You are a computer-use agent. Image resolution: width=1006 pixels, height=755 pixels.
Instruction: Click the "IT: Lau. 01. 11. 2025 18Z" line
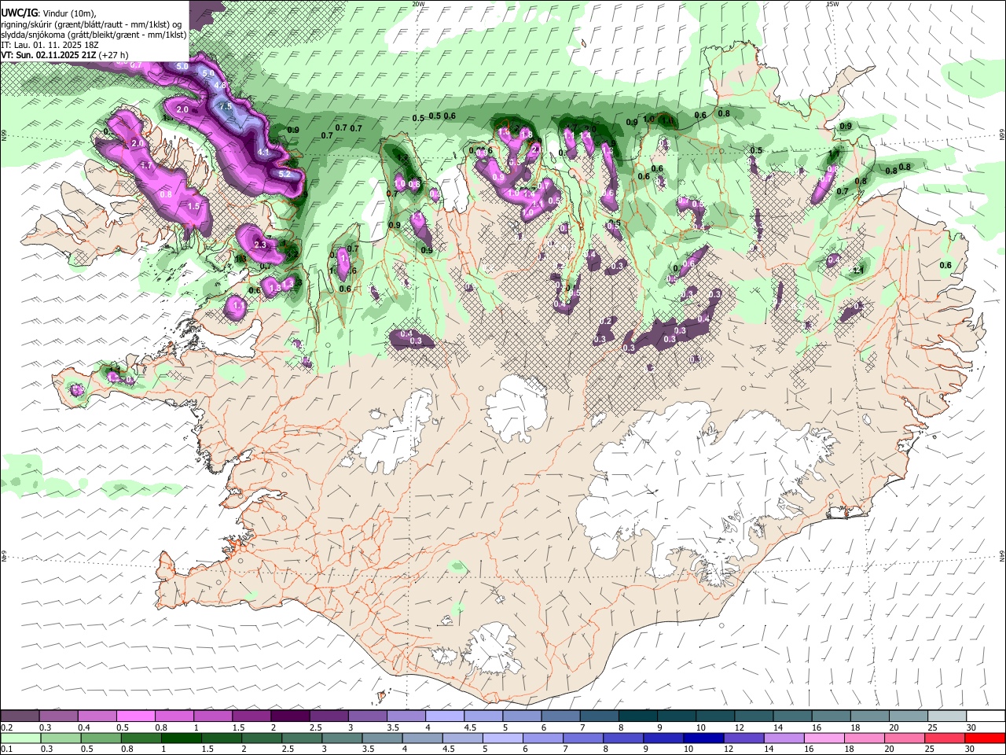pyautogui.click(x=50, y=45)
